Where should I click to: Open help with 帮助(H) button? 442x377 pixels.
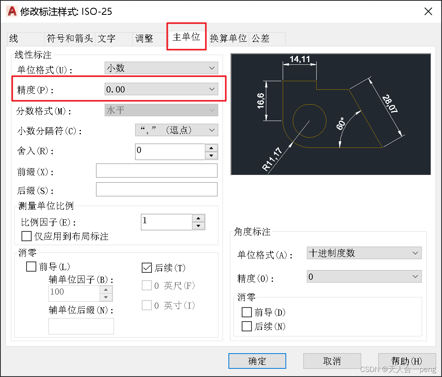pyautogui.click(x=407, y=361)
